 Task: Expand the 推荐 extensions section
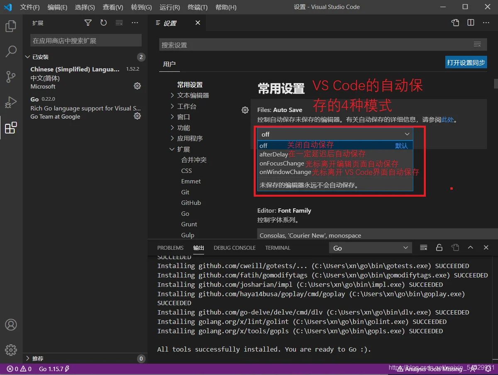pos(85,358)
